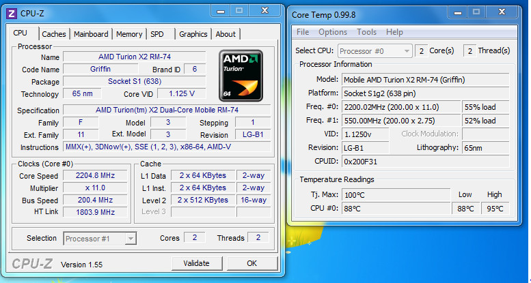Viewport: 531px width, 283px height.
Task: Click the Version 1.55 text in CPU-Z
Action: [x=81, y=265]
